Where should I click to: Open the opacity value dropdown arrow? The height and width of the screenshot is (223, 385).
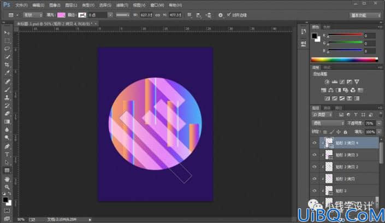pos(379,124)
